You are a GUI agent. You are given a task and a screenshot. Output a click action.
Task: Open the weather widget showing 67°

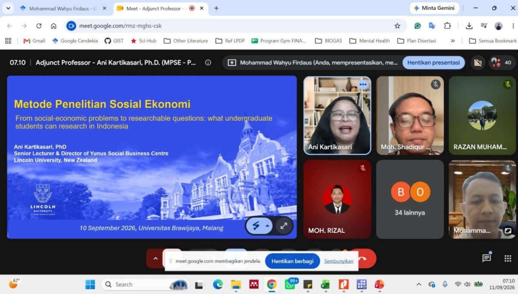[x=15, y=284]
